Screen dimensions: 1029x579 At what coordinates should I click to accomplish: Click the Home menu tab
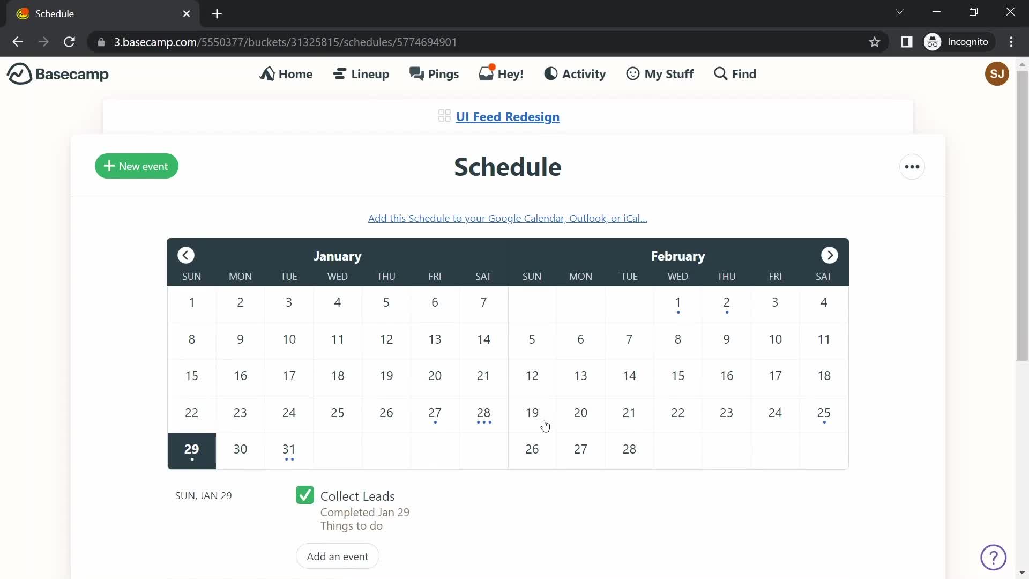coord(287,73)
